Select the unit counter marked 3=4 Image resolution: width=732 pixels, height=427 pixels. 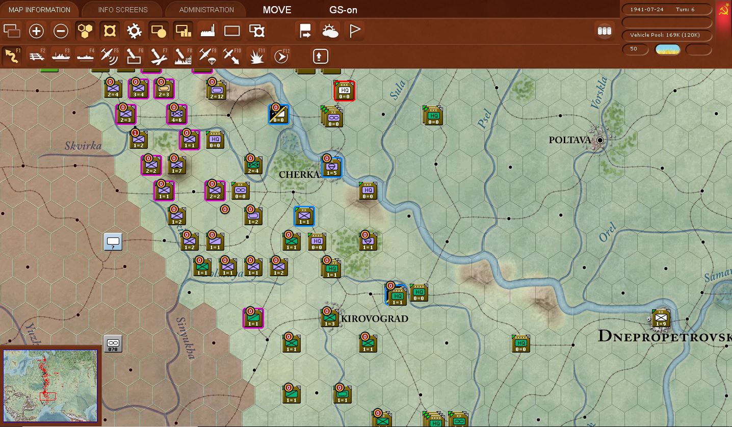click(139, 88)
